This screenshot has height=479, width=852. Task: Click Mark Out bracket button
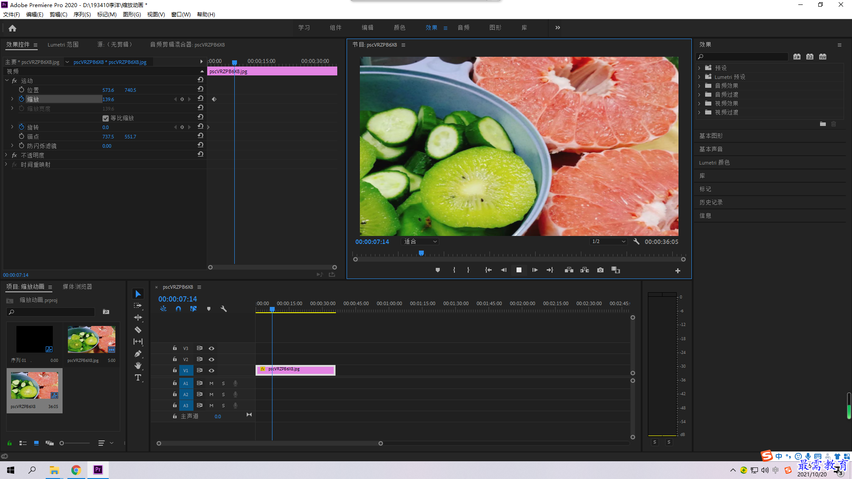(x=468, y=270)
